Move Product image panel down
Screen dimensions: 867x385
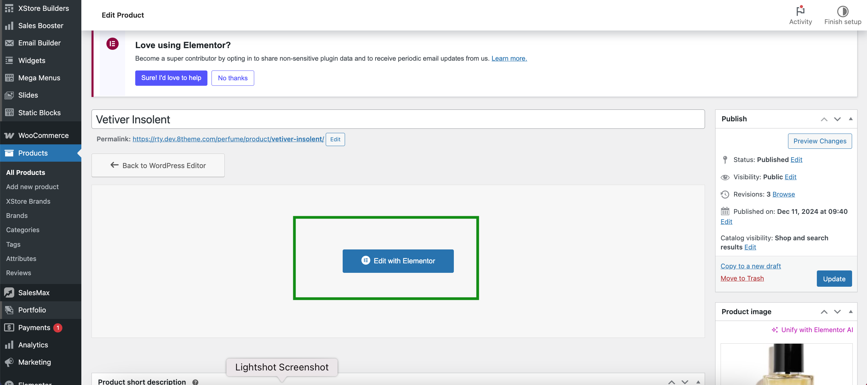pos(838,312)
